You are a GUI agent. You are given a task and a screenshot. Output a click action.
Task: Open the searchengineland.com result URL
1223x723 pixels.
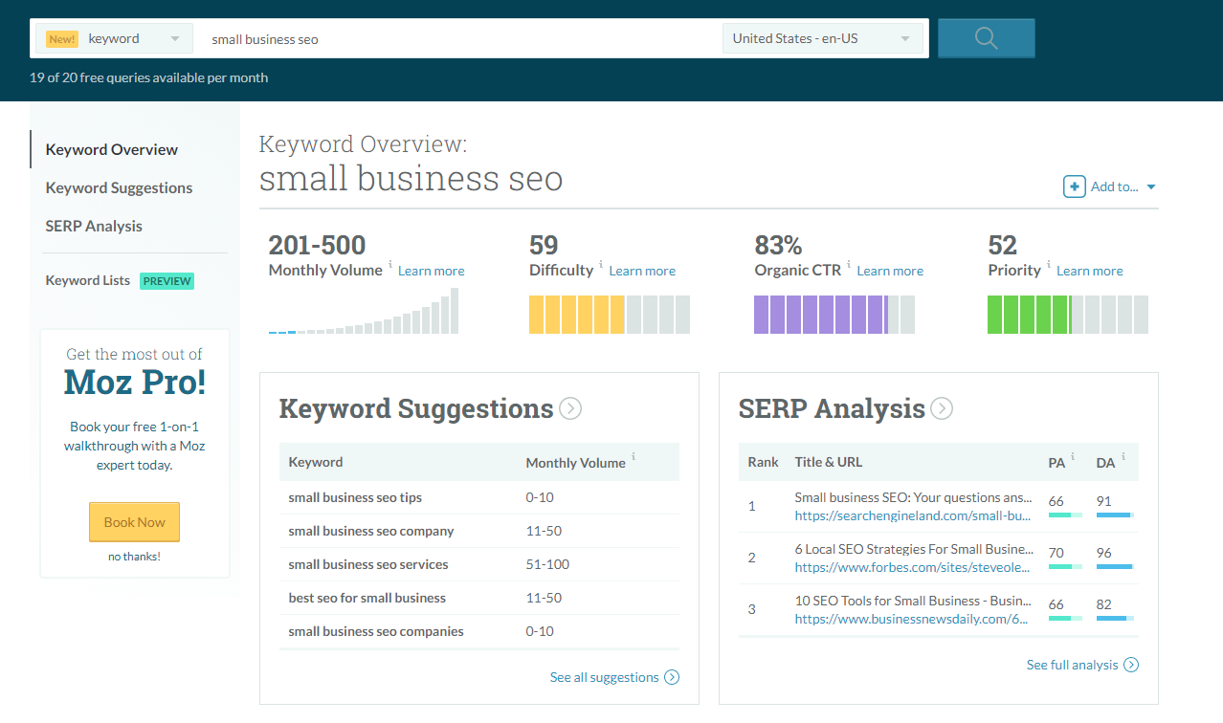click(x=913, y=515)
